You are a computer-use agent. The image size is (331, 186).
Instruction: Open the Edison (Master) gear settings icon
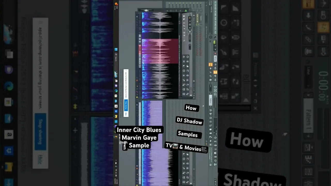point(194,16)
